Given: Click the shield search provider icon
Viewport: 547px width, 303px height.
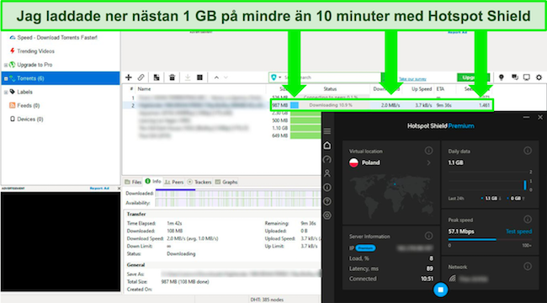Looking at the screenshot, I should 274,77.
